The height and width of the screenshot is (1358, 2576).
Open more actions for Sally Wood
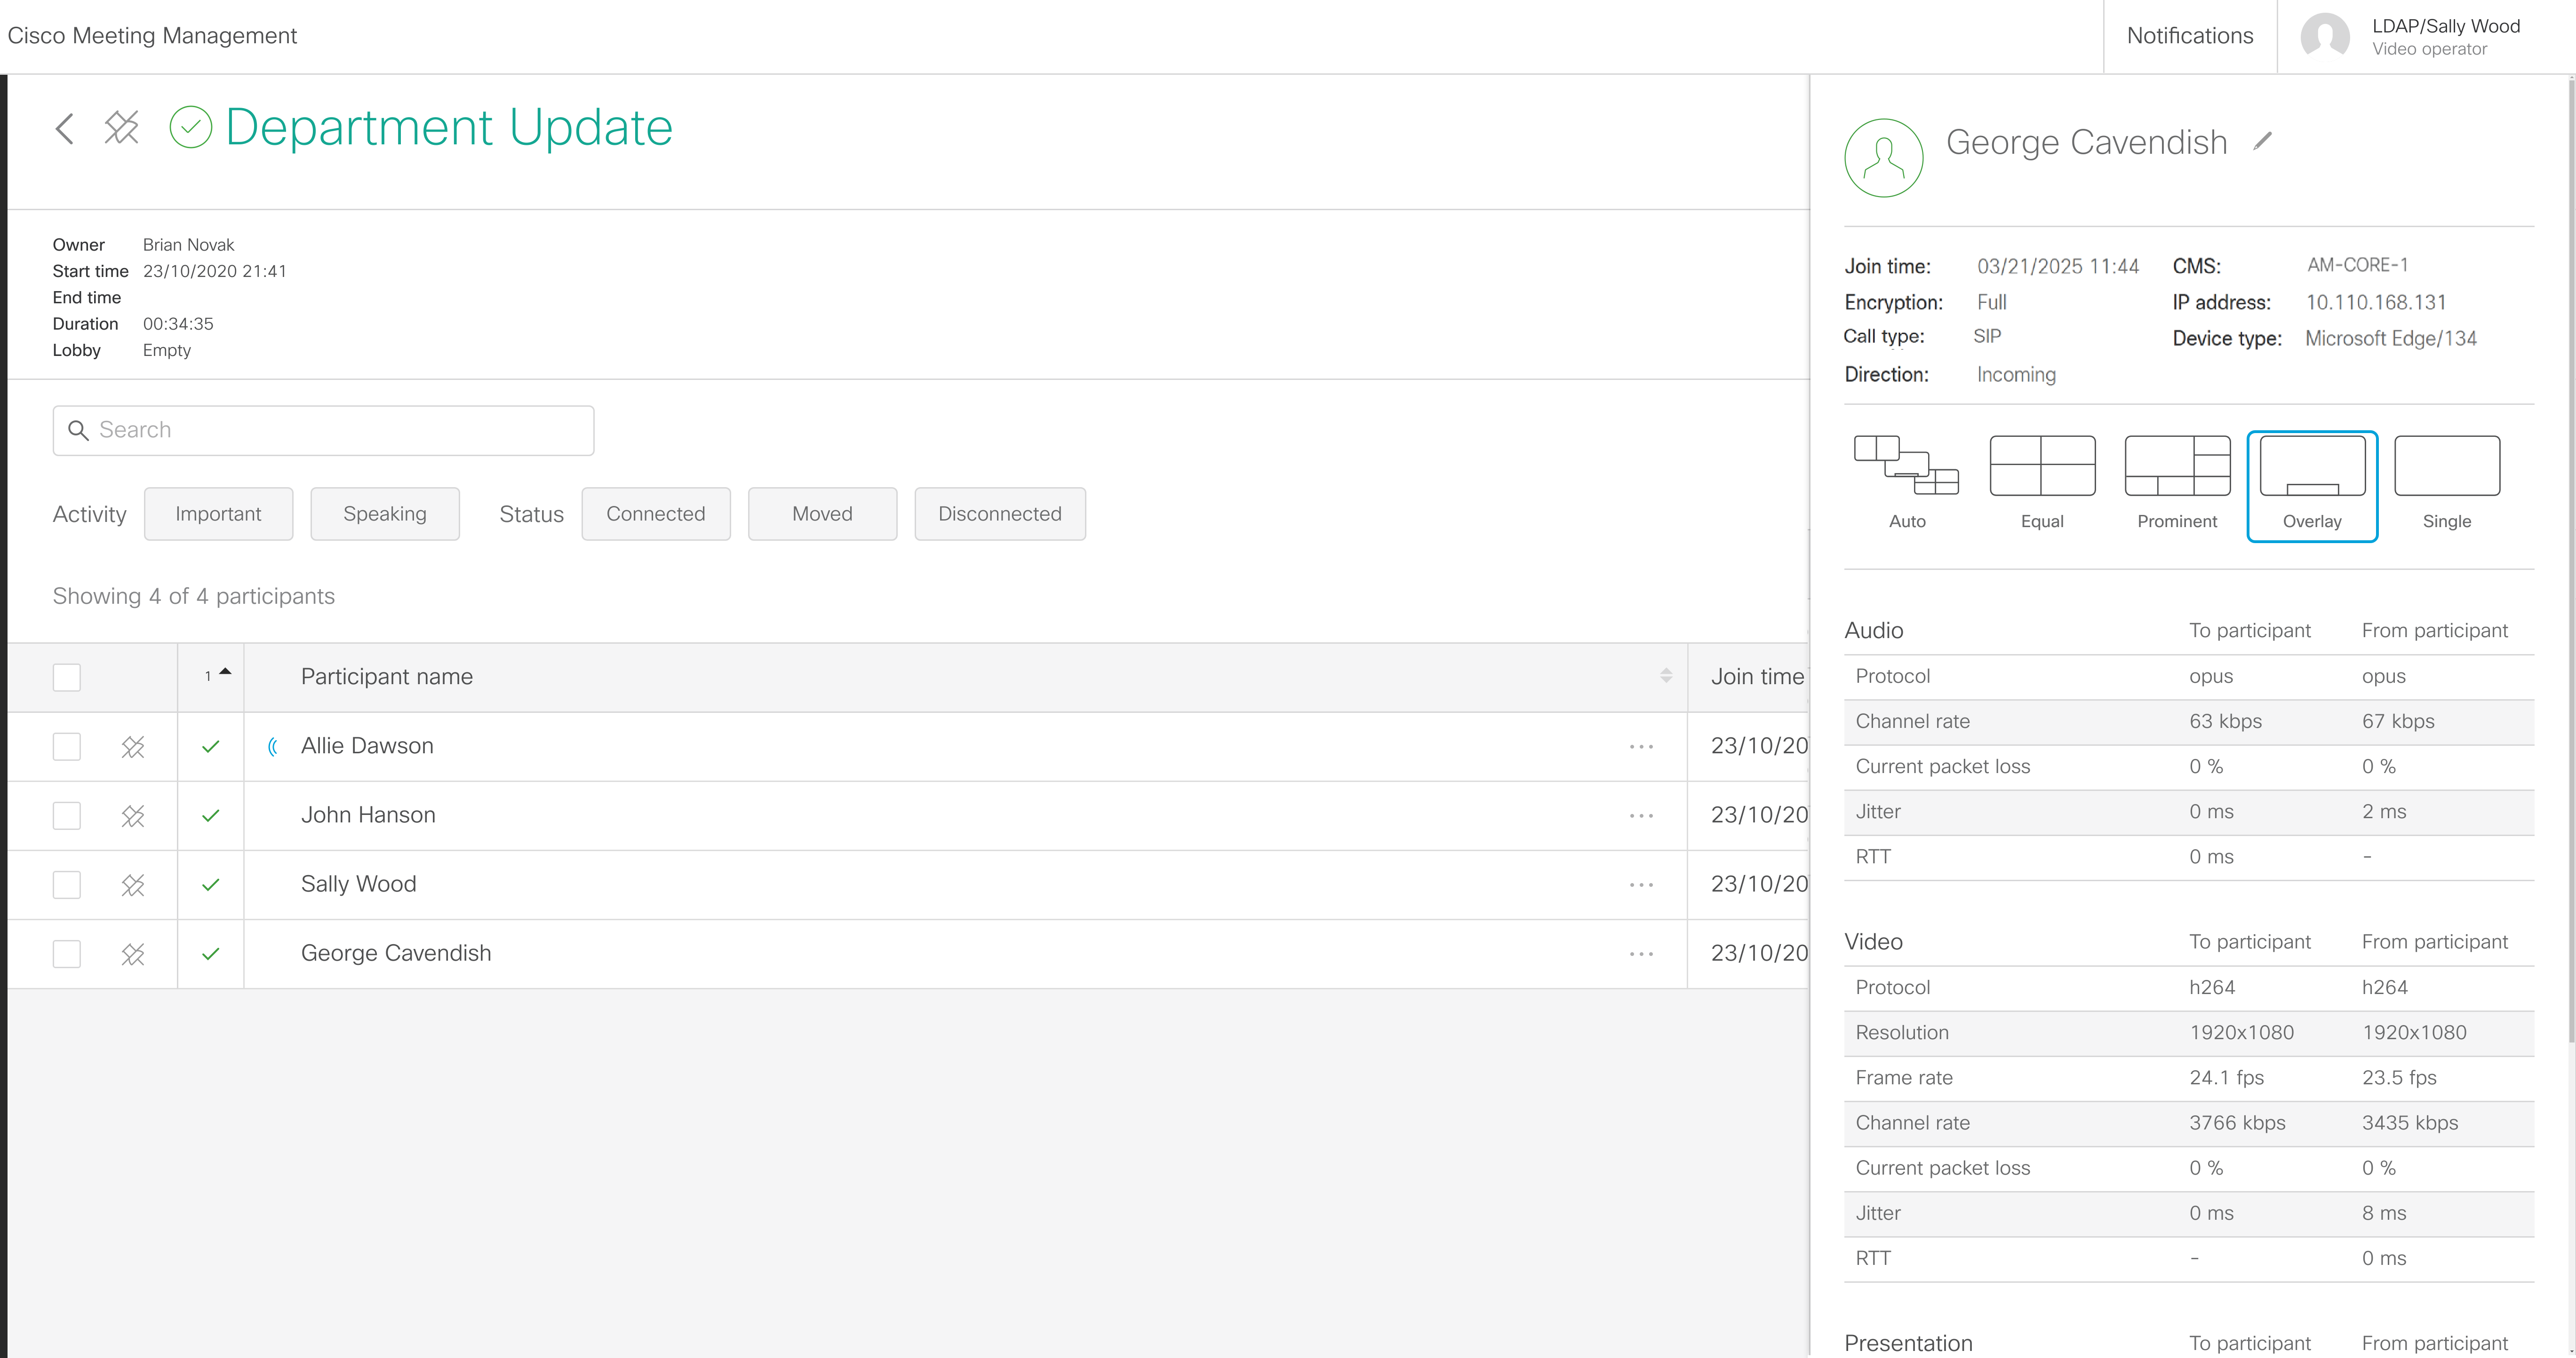tap(1641, 884)
